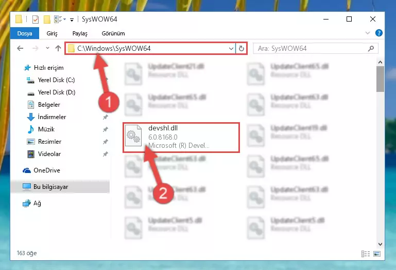Open the Help question mark icon

378,33
